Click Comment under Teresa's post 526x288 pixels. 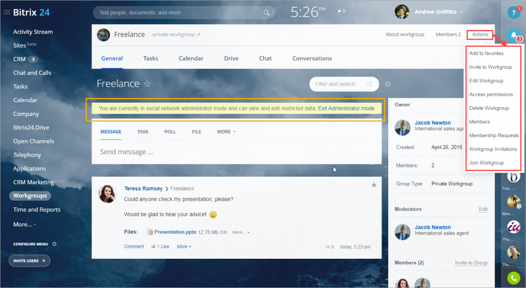tap(134, 246)
